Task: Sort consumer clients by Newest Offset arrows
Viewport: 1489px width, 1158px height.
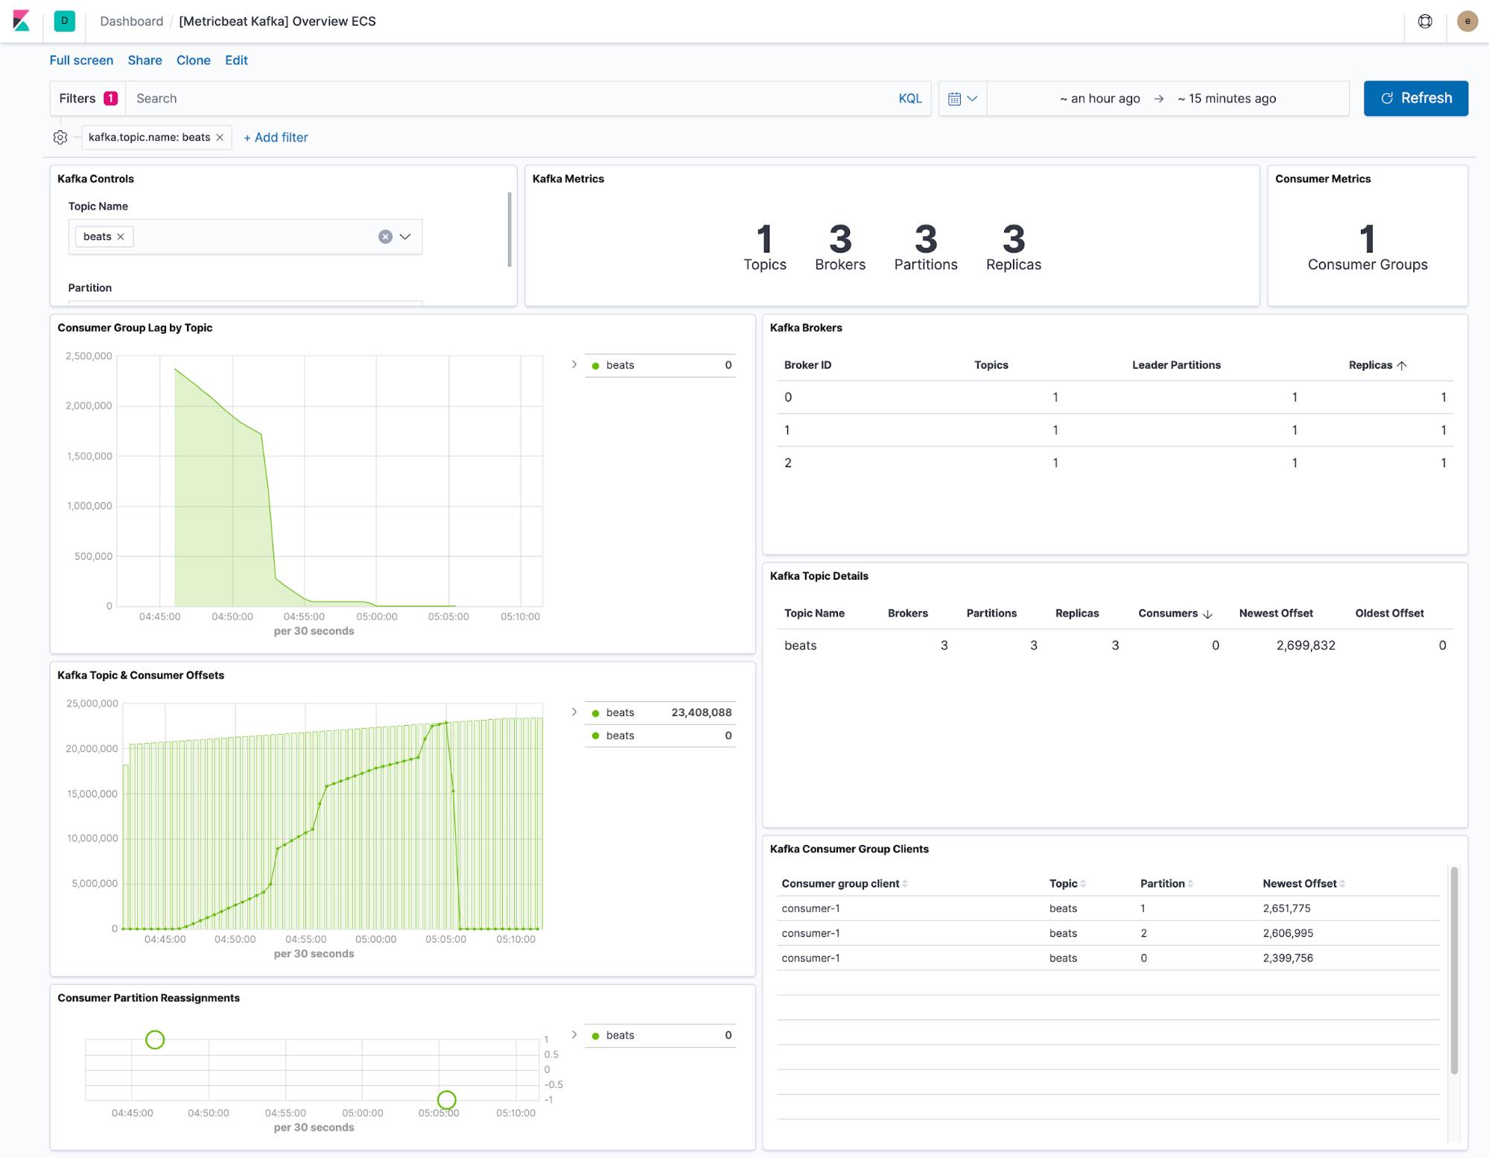Action: [x=1342, y=884]
